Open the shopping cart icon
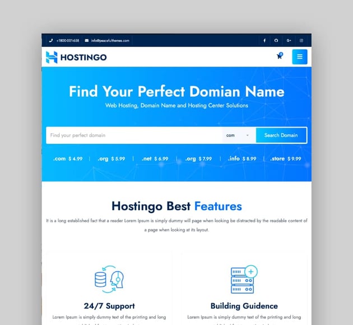353x325 pixels. coord(280,56)
